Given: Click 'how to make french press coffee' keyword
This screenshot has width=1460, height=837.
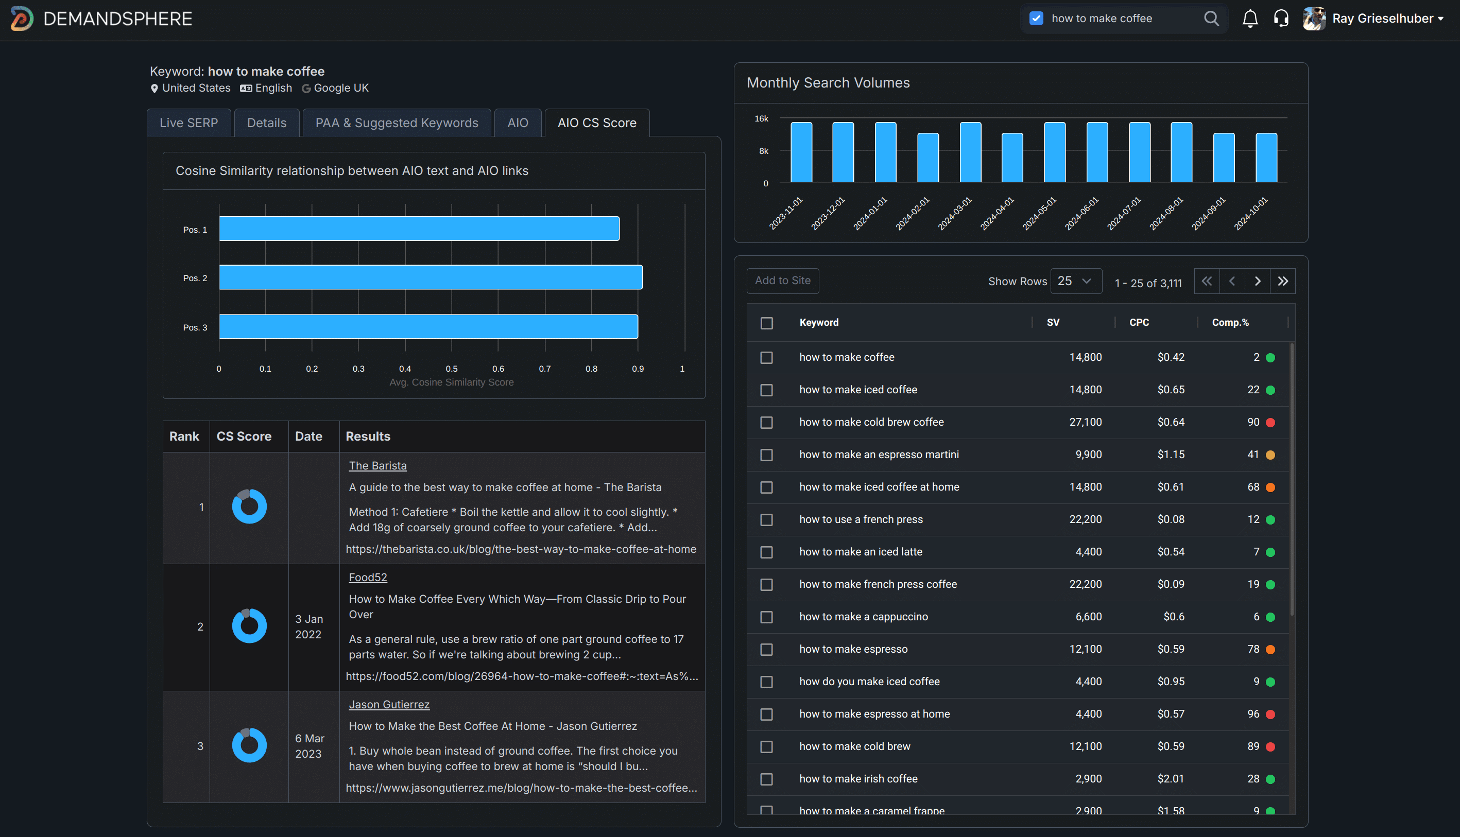Looking at the screenshot, I should (878, 585).
